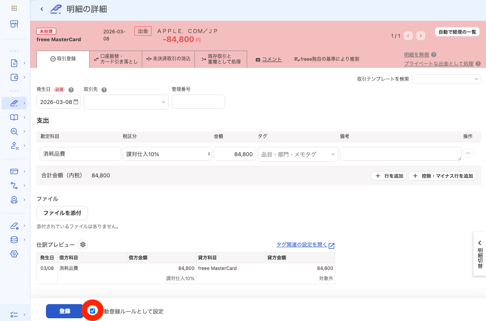Go to next statement arrow
The height and width of the screenshot is (321, 486).
point(421,36)
